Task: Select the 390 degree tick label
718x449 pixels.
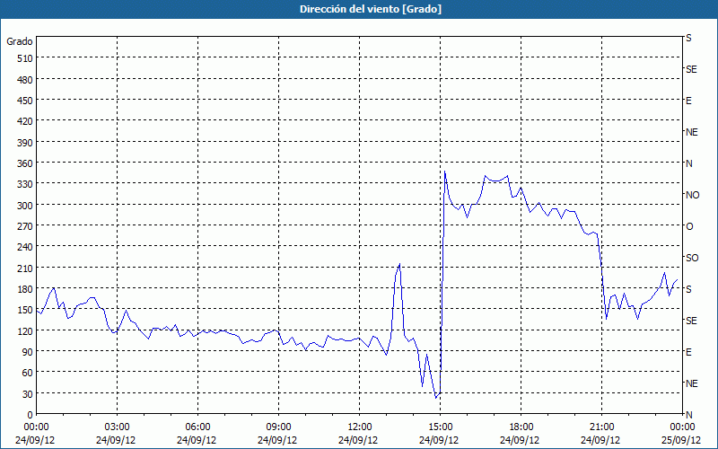Action: click(x=25, y=143)
